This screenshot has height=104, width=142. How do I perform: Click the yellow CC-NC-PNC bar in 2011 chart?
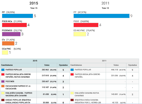80,34
